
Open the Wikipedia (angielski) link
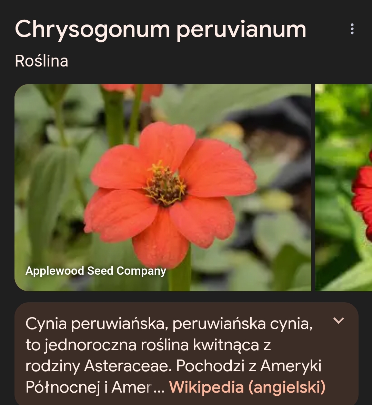pos(247,387)
